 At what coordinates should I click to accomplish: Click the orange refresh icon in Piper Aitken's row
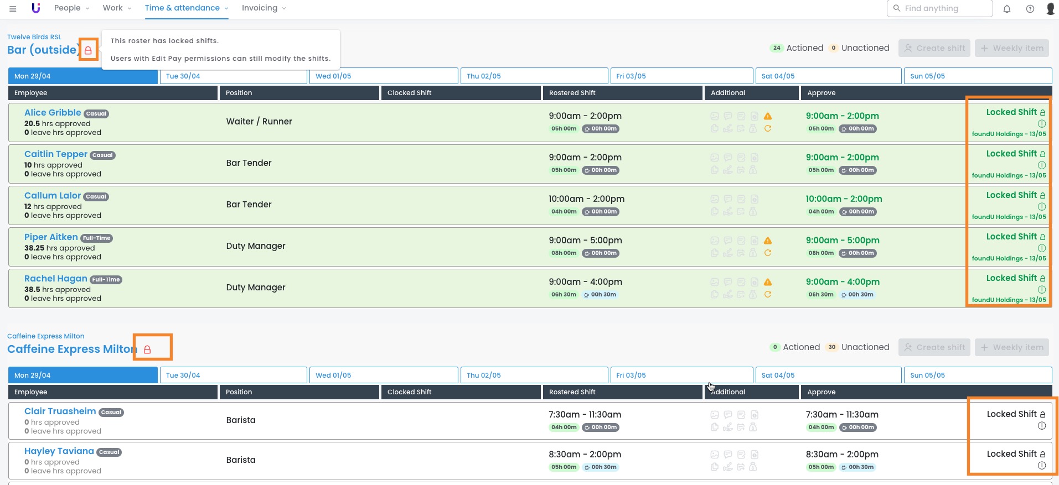(x=768, y=253)
